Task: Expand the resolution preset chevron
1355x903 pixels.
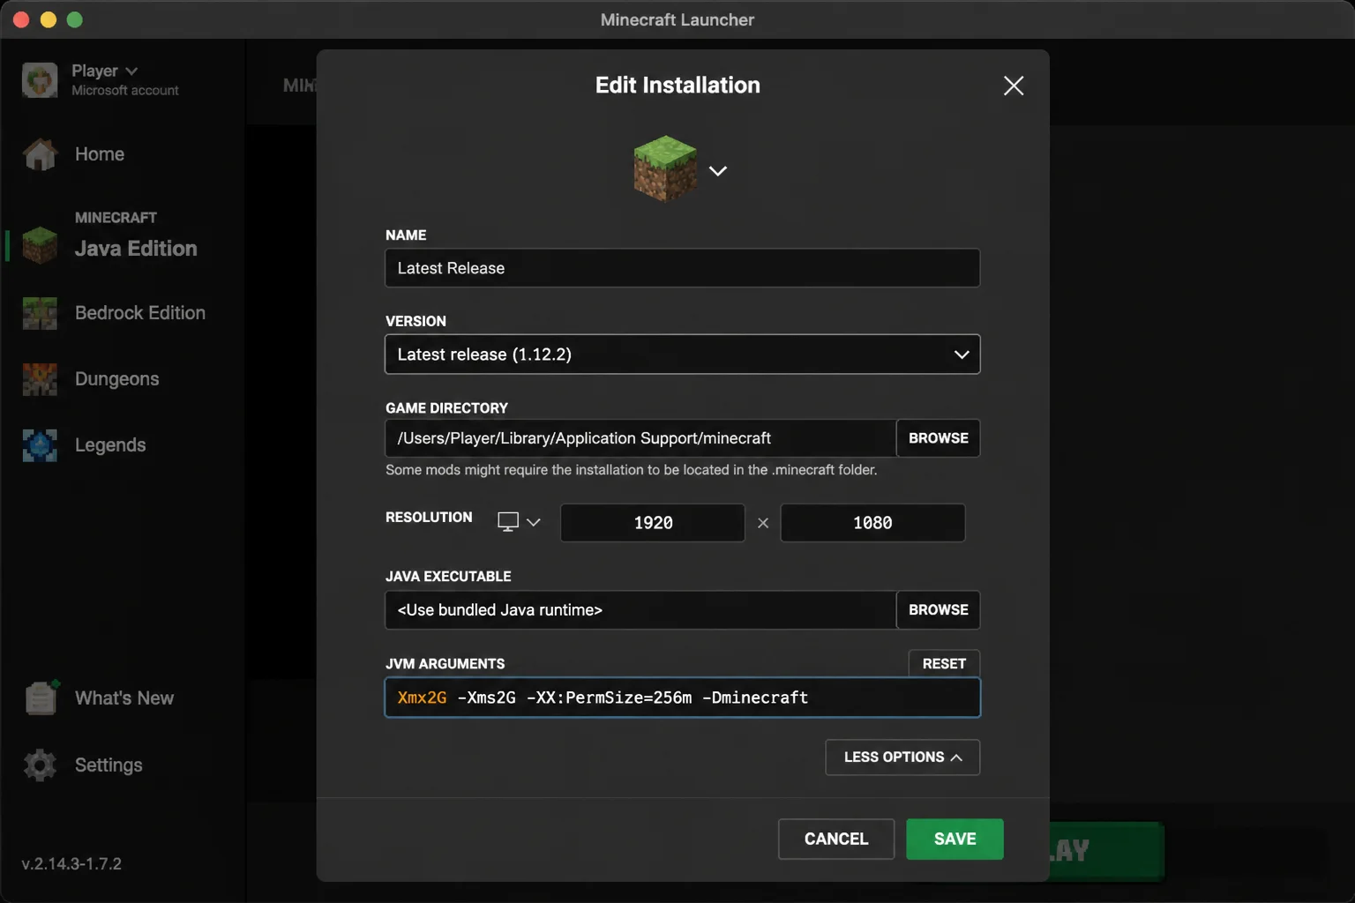Action: tap(534, 522)
